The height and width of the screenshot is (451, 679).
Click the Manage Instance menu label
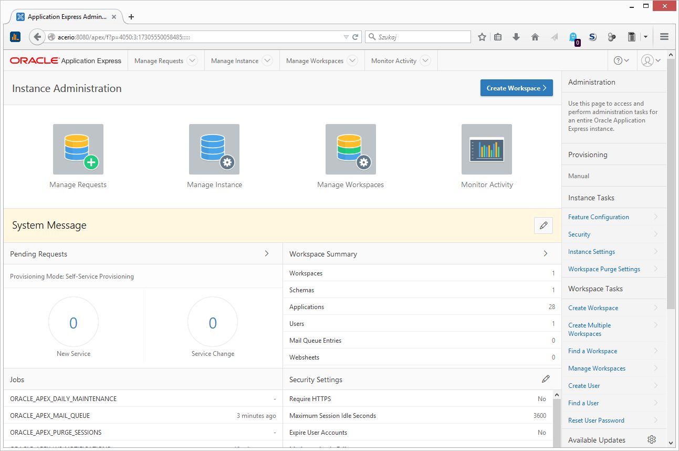click(x=235, y=61)
